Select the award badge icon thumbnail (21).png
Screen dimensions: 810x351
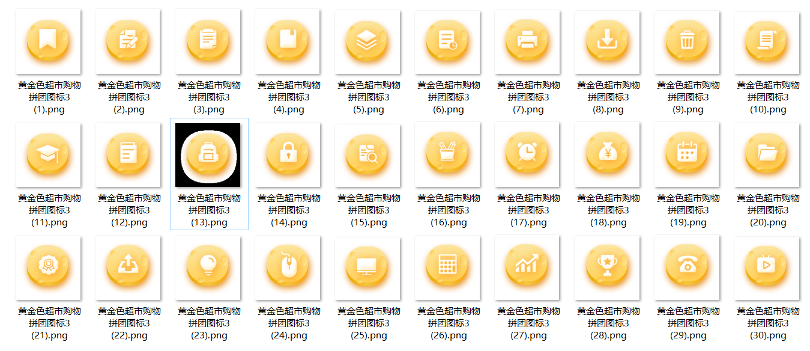pos(48,268)
